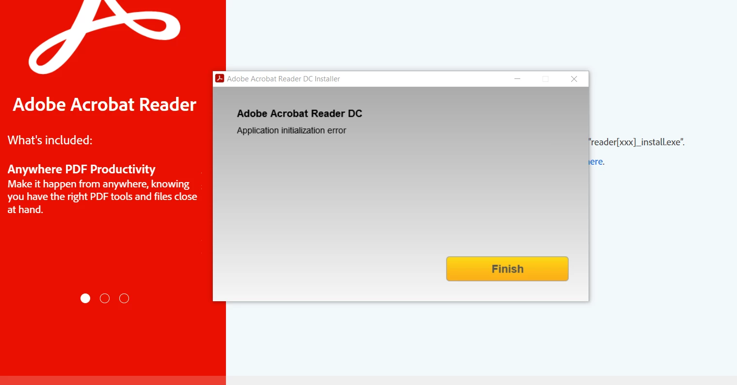Click the 'What's included:' text
Screen dimensions: 737x385
(50, 140)
